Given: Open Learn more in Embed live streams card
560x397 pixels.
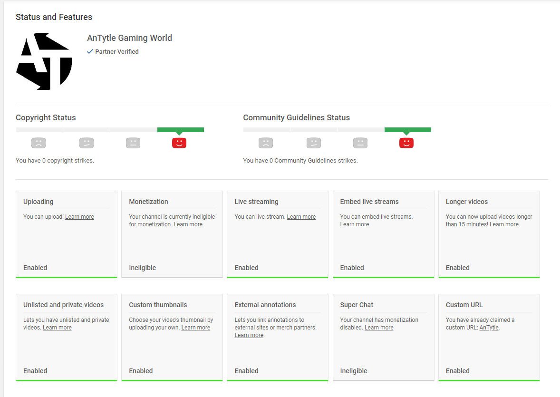Looking at the screenshot, I should [x=354, y=224].
